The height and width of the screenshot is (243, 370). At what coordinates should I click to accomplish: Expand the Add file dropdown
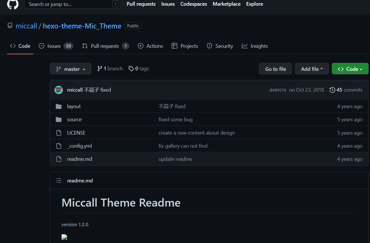(x=312, y=69)
